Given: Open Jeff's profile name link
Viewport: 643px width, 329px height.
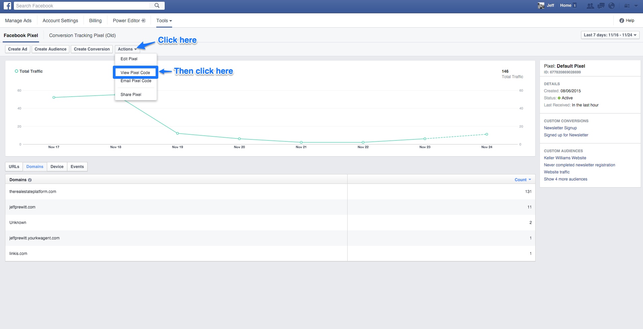Looking at the screenshot, I should pyautogui.click(x=550, y=5).
